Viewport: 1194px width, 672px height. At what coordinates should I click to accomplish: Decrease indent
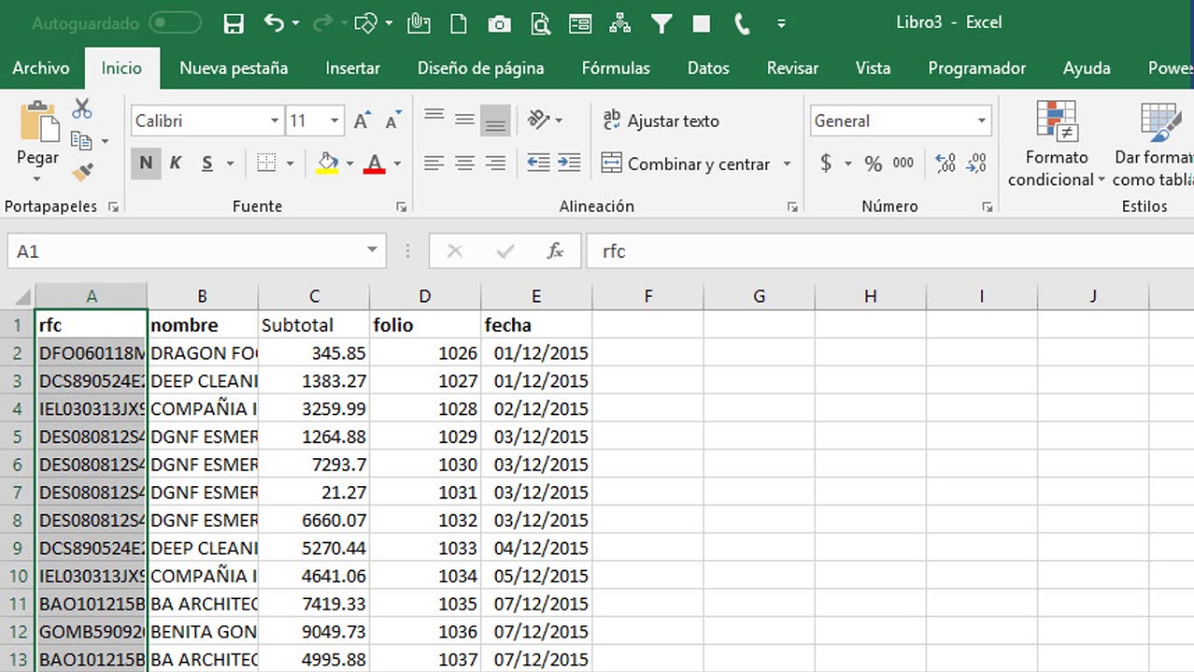pyautogui.click(x=538, y=163)
